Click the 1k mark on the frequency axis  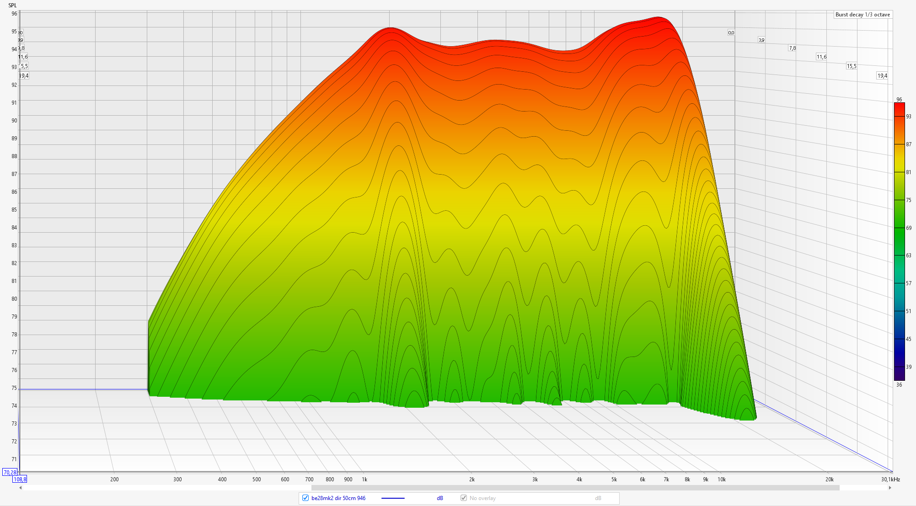pos(364,479)
